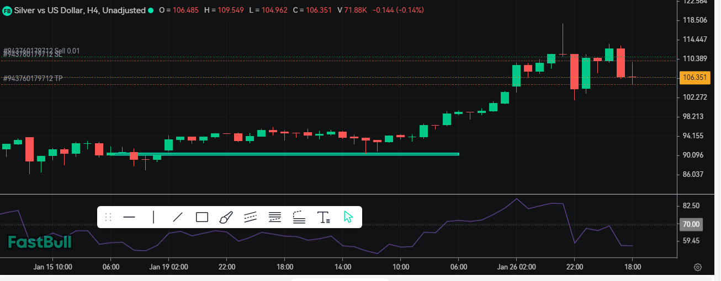The height and width of the screenshot is (281, 721).
Task: Click the Sell 0.01 order label
Action: [x=42, y=50]
